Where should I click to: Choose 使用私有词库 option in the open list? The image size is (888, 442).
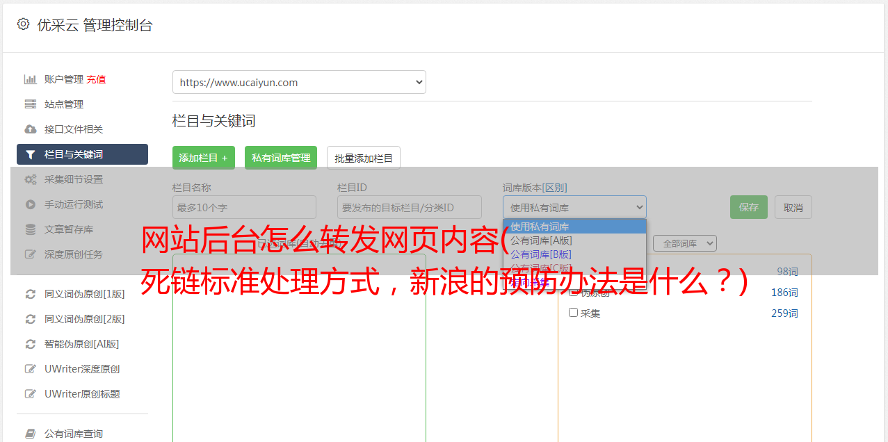point(574,227)
